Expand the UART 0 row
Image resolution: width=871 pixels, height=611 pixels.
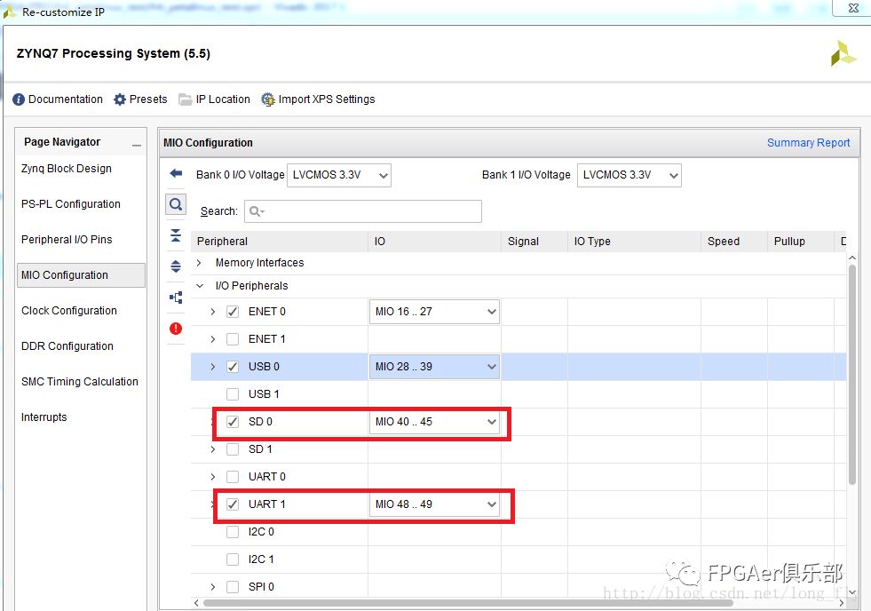point(213,477)
